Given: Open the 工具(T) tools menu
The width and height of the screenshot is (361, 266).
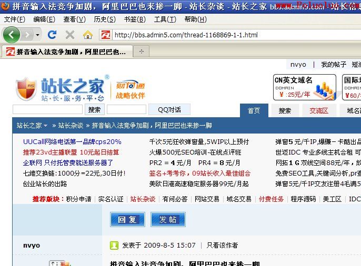Looking at the screenshot, I should click(164, 19).
